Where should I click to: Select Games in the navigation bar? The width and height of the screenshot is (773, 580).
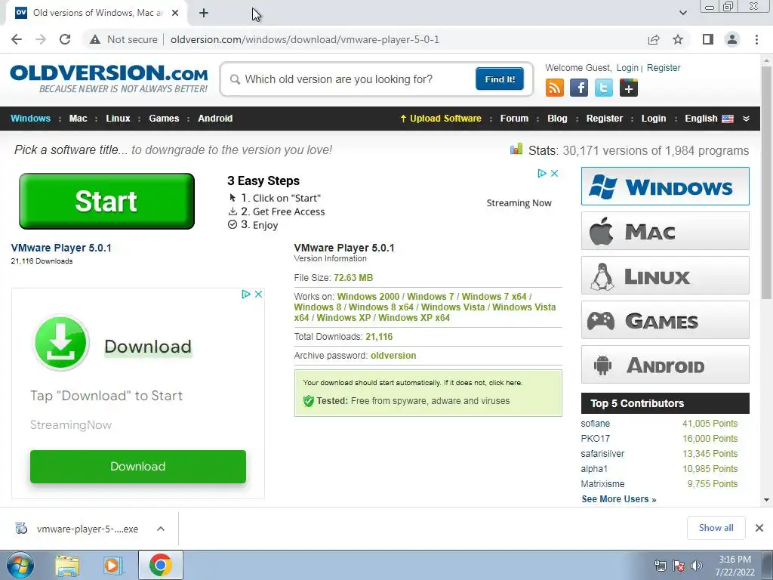[164, 119]
